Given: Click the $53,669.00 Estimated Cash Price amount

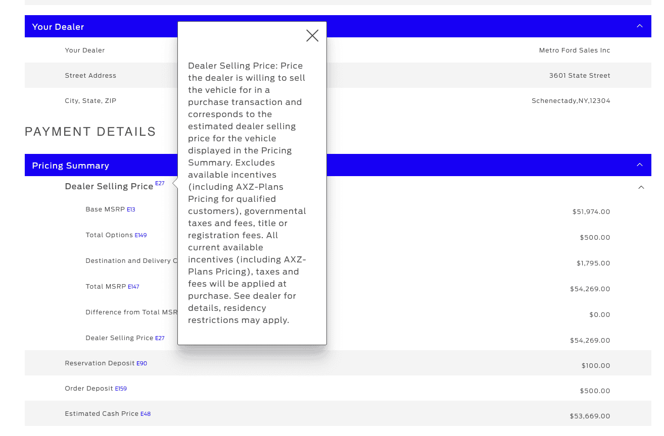Looking at the screenshot, I should (590, 416).
